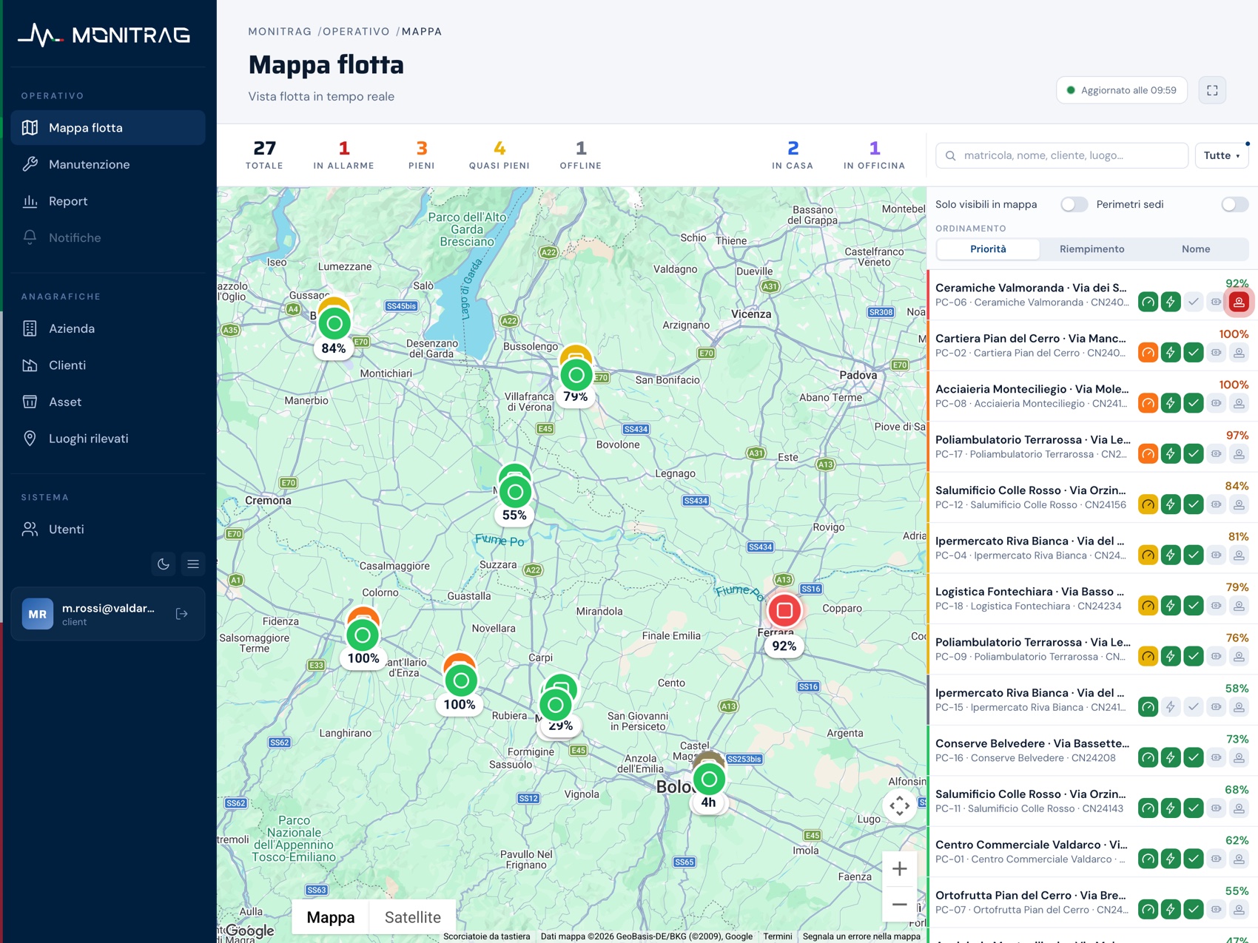Click Operativo breadcrumb link
Screen dimensions: 1258x943
coord(356,32)
